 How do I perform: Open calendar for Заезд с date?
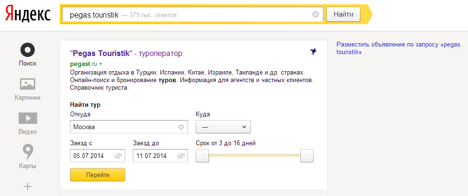tap(119, 156)
